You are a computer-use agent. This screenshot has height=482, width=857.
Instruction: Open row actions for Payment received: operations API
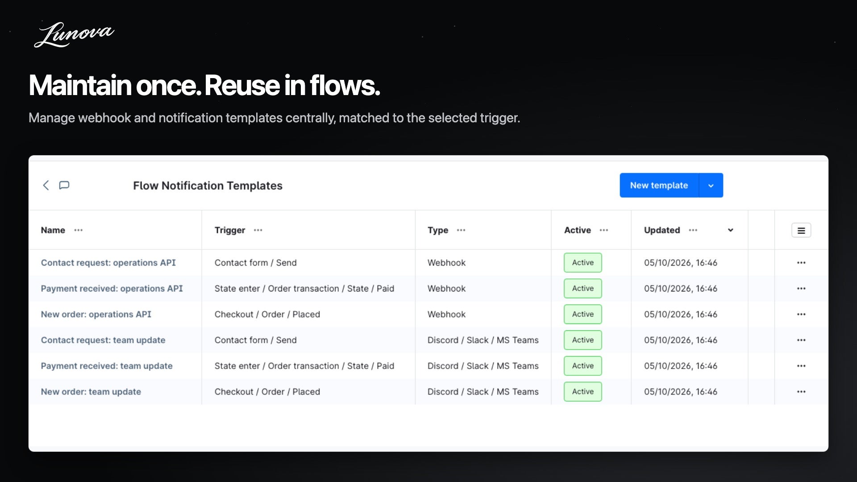(x=801, y=289)
